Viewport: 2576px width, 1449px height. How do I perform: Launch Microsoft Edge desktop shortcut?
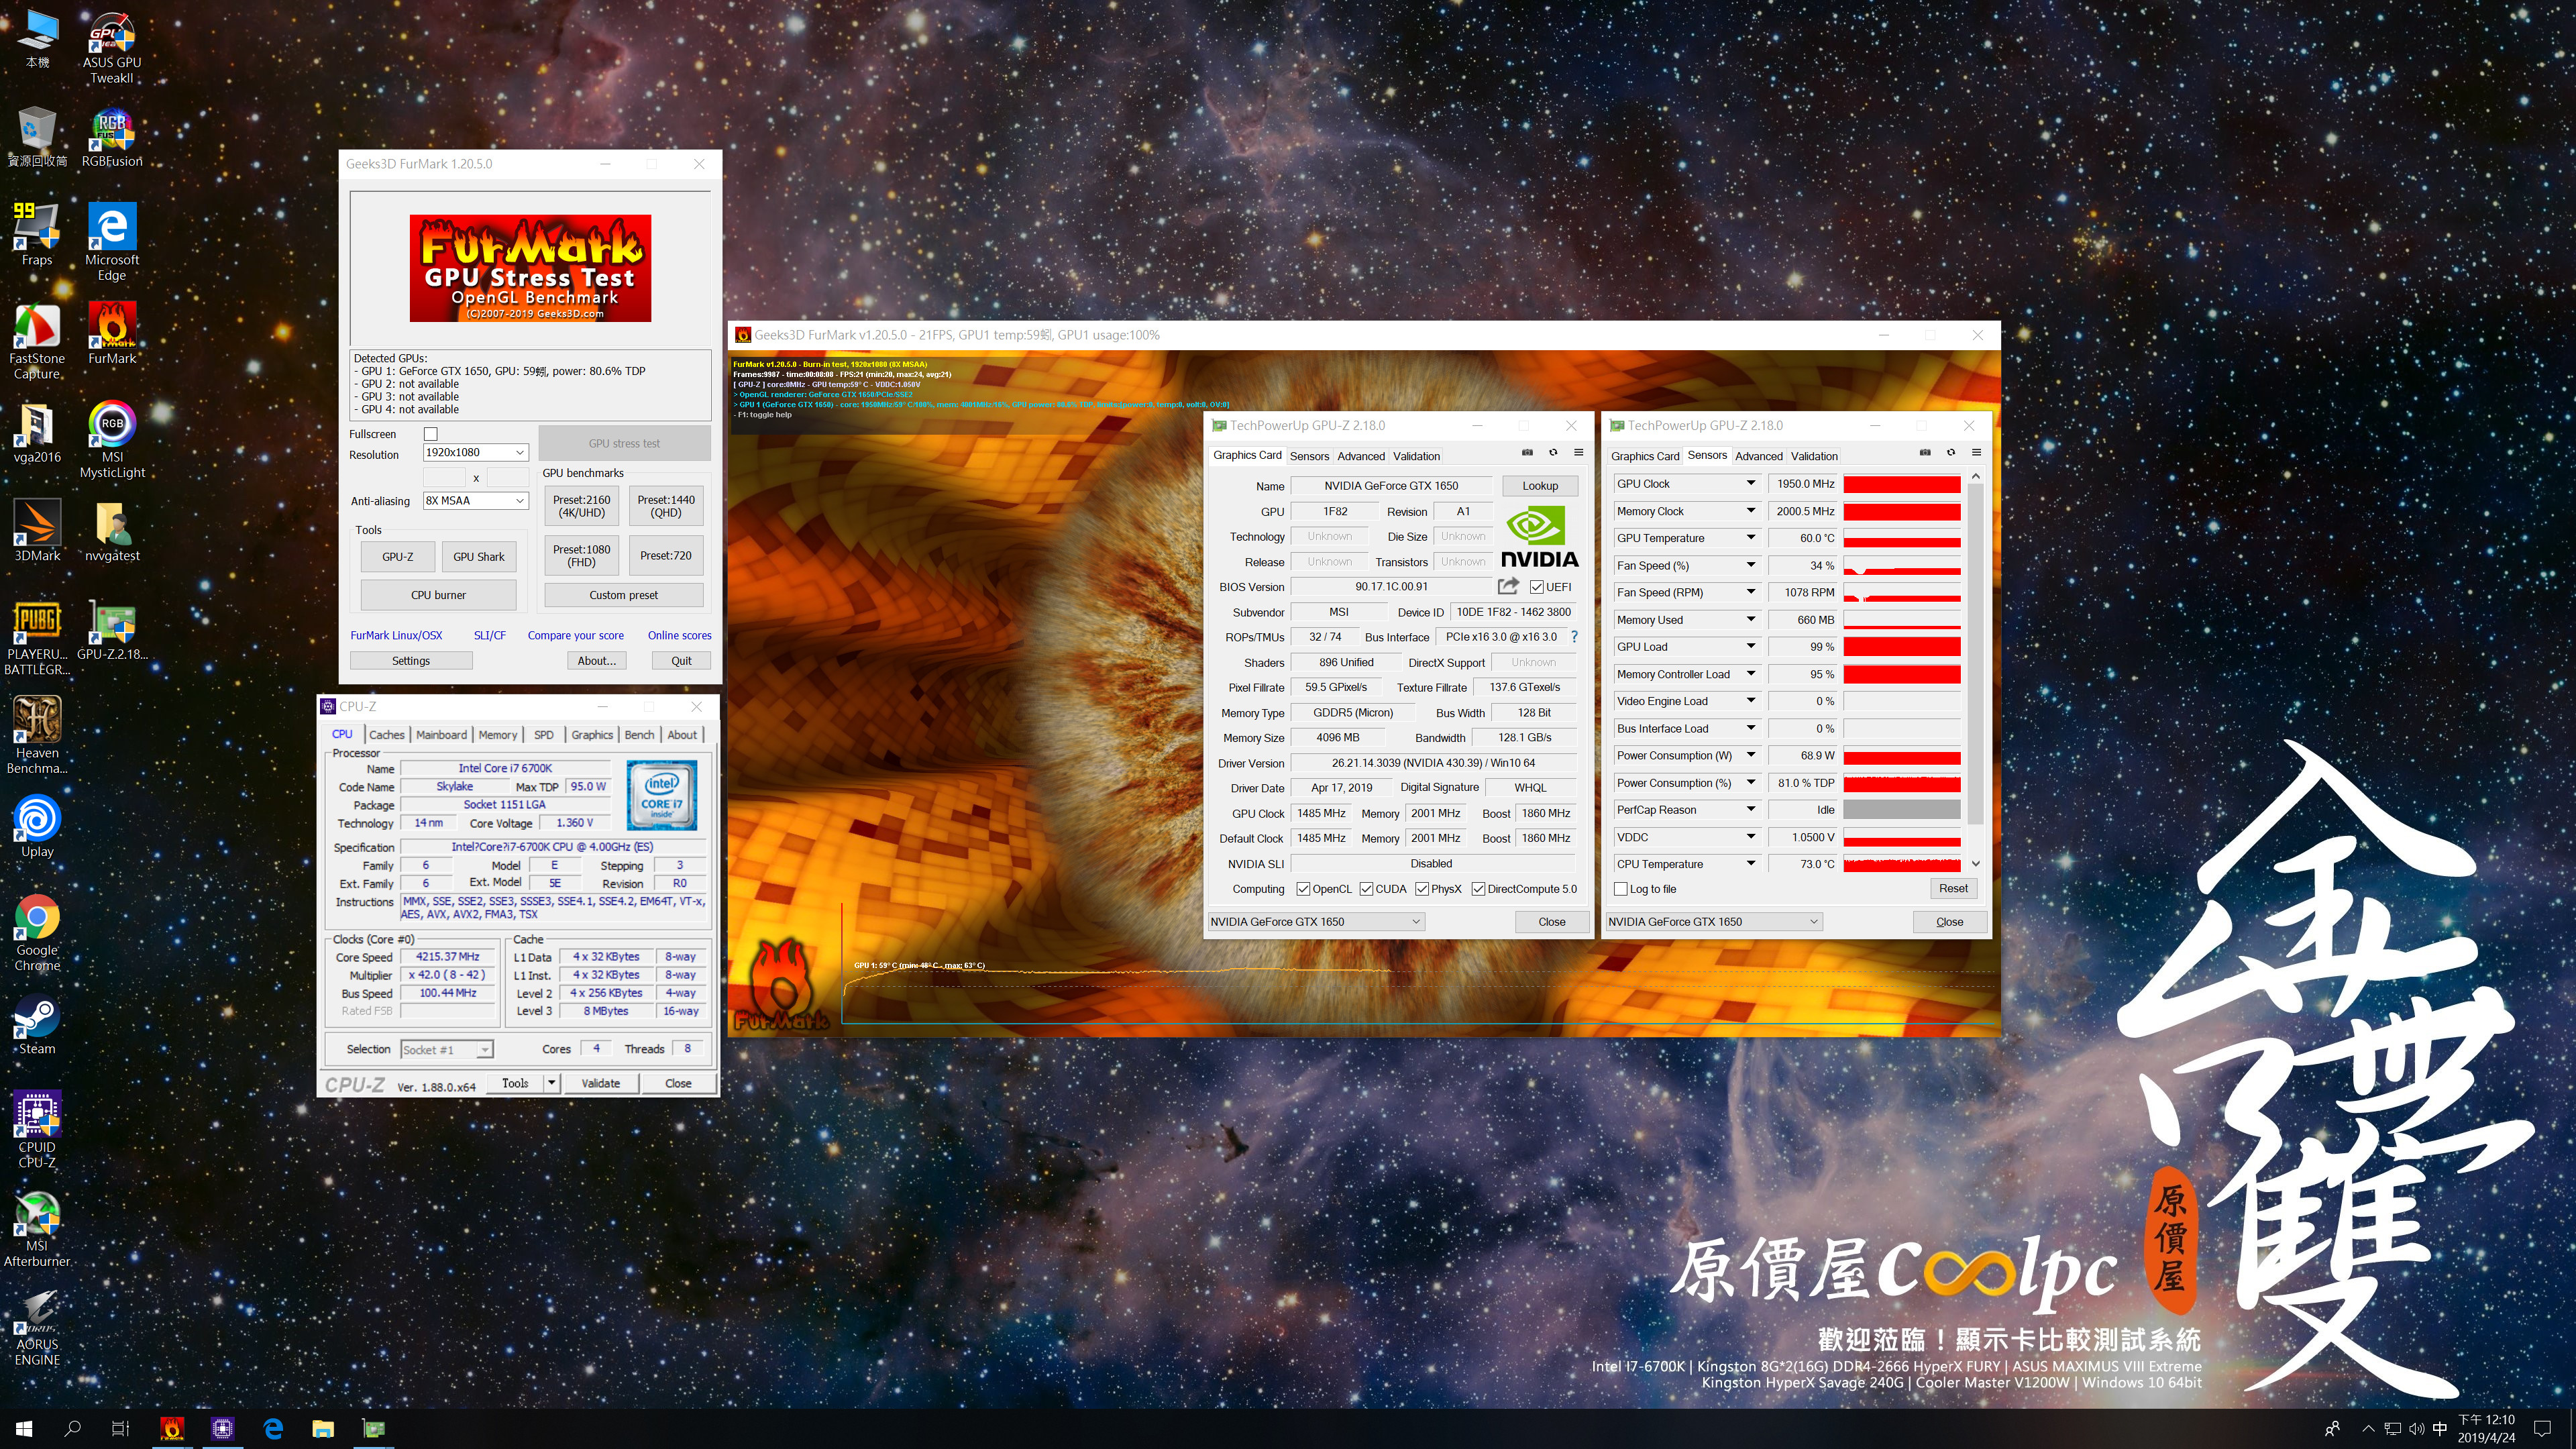point(112,242)
